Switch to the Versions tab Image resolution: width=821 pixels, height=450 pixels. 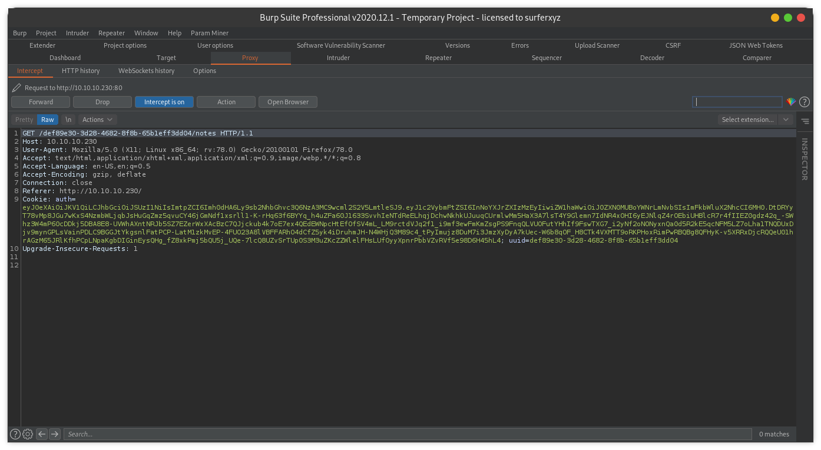(458, 45)
